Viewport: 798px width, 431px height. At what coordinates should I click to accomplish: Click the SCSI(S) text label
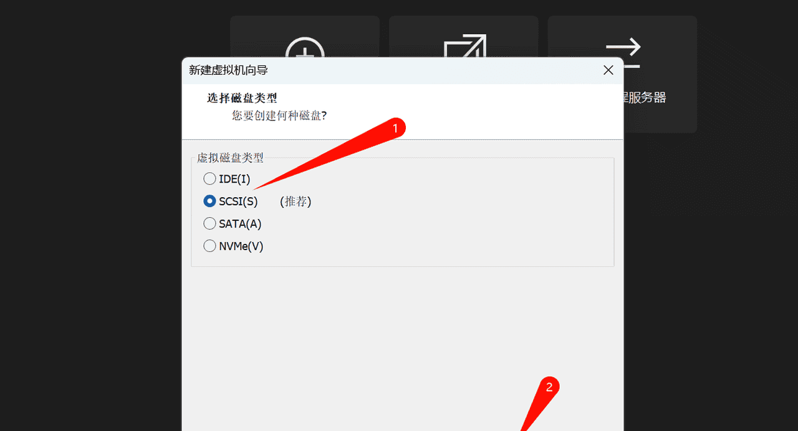[x=238, y=201]
